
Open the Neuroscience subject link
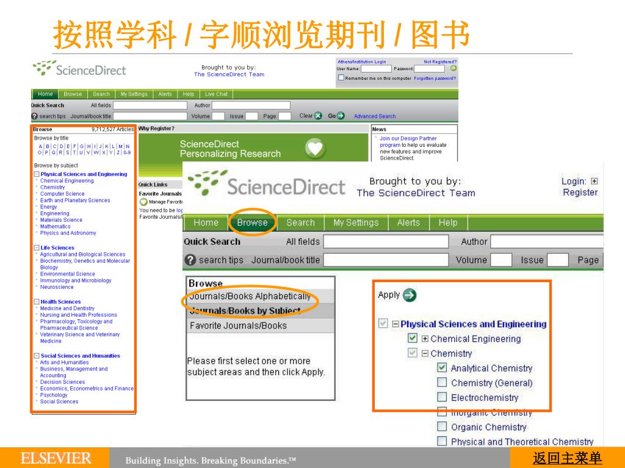(57, 287)
